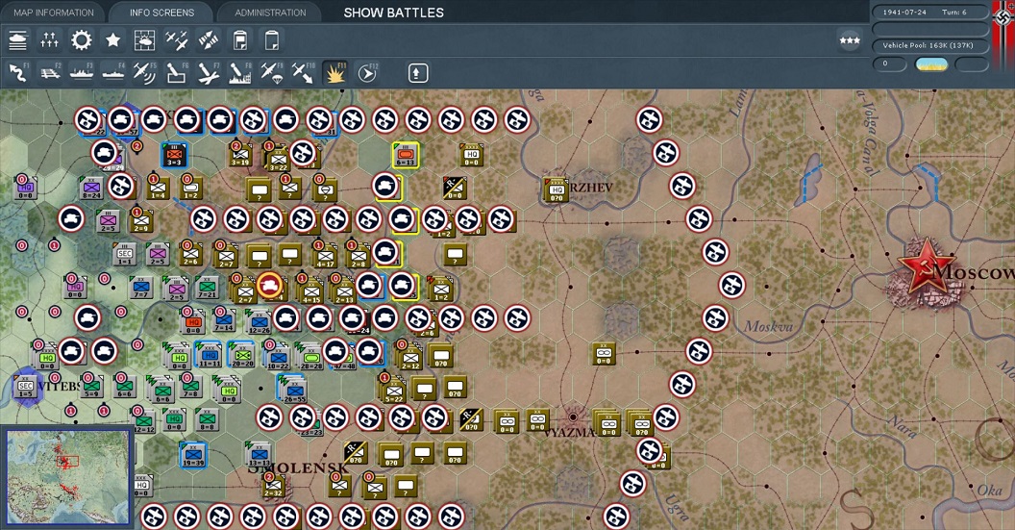
Task: Select the green unit labeled 5=9
Action: 91,386
